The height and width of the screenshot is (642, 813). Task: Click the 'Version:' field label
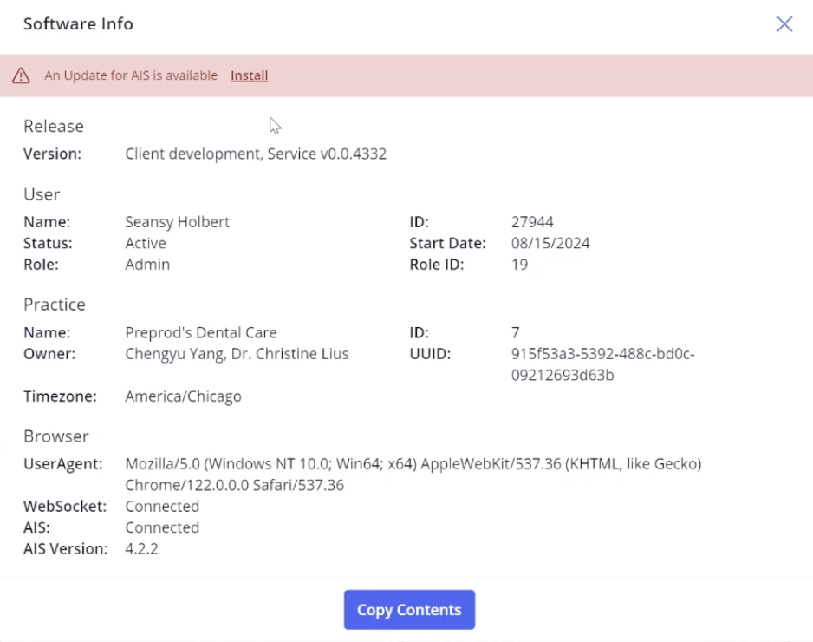tap(52, 154)
